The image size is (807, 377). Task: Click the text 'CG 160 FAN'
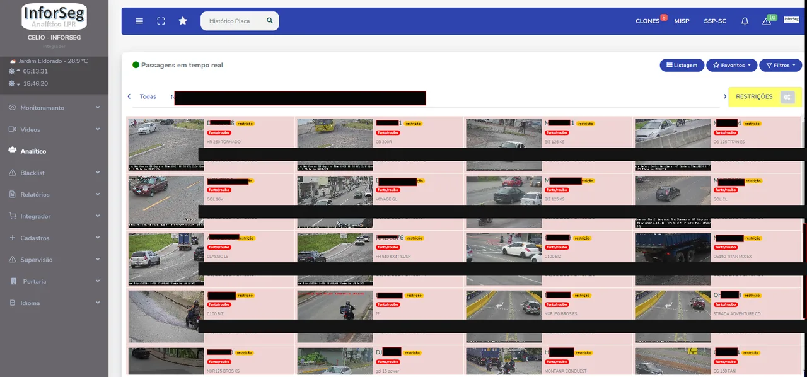pyautogui.click(x=724, y=371)
